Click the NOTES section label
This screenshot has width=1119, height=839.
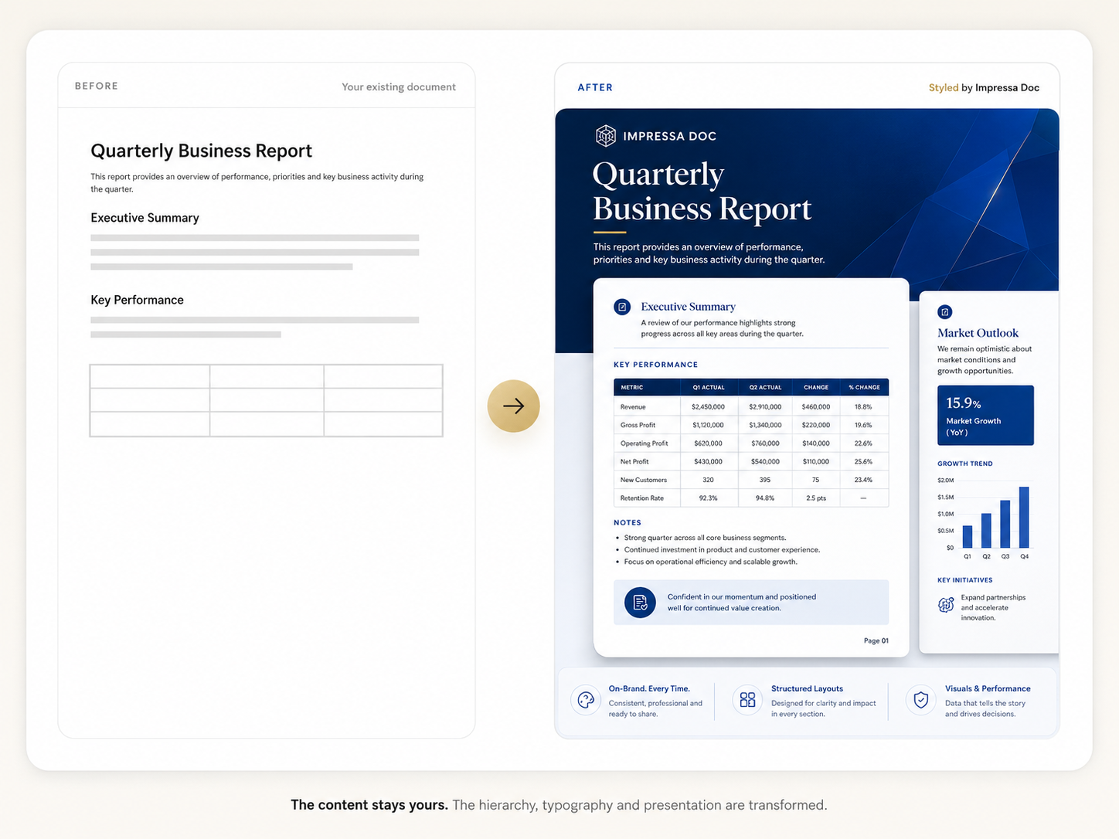point(628,523)
